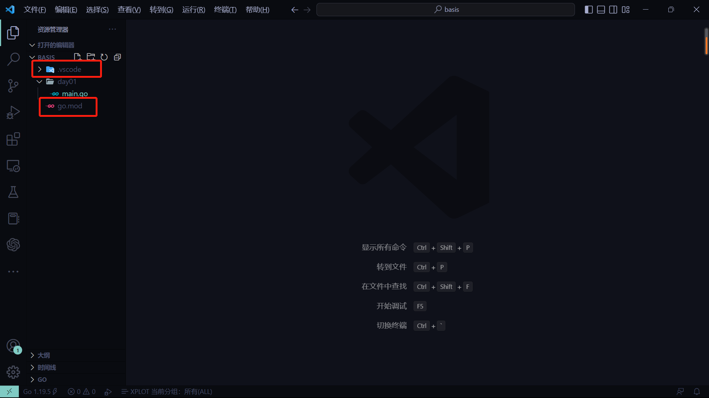Viewport: 709px width, 398px height.
Task: Open the Search view in activity bar
Action: [13, 59]
